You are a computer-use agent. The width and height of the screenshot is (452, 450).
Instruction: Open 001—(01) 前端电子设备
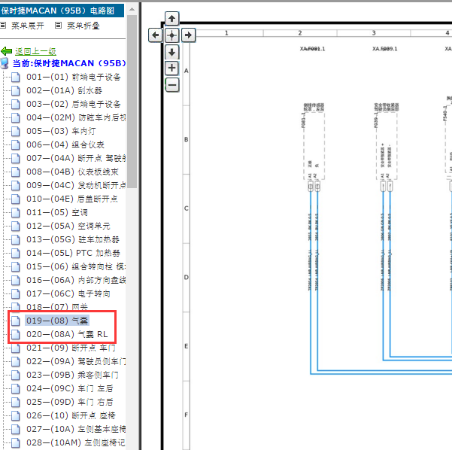(x=73, y=77)
